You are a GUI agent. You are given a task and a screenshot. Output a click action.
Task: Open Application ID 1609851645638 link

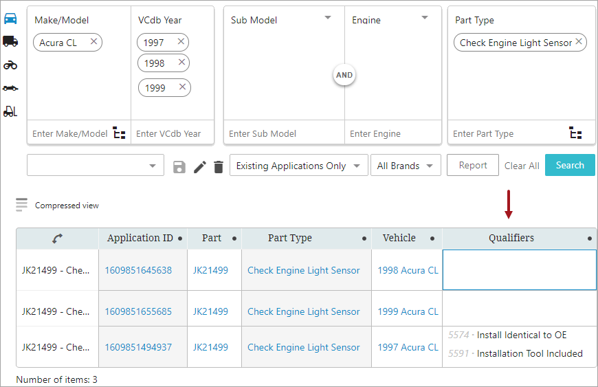tap(138, 270)
